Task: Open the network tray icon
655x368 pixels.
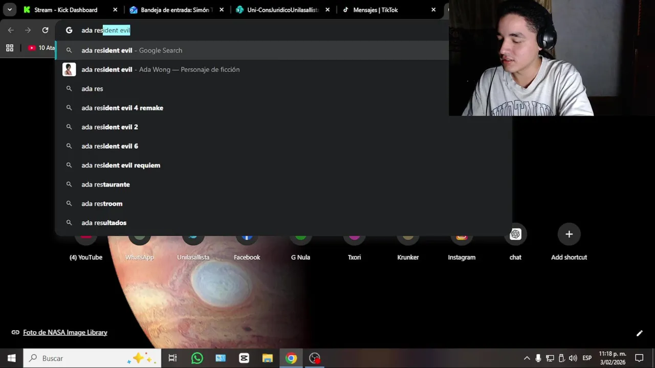Action: click(x=550, y=358)
